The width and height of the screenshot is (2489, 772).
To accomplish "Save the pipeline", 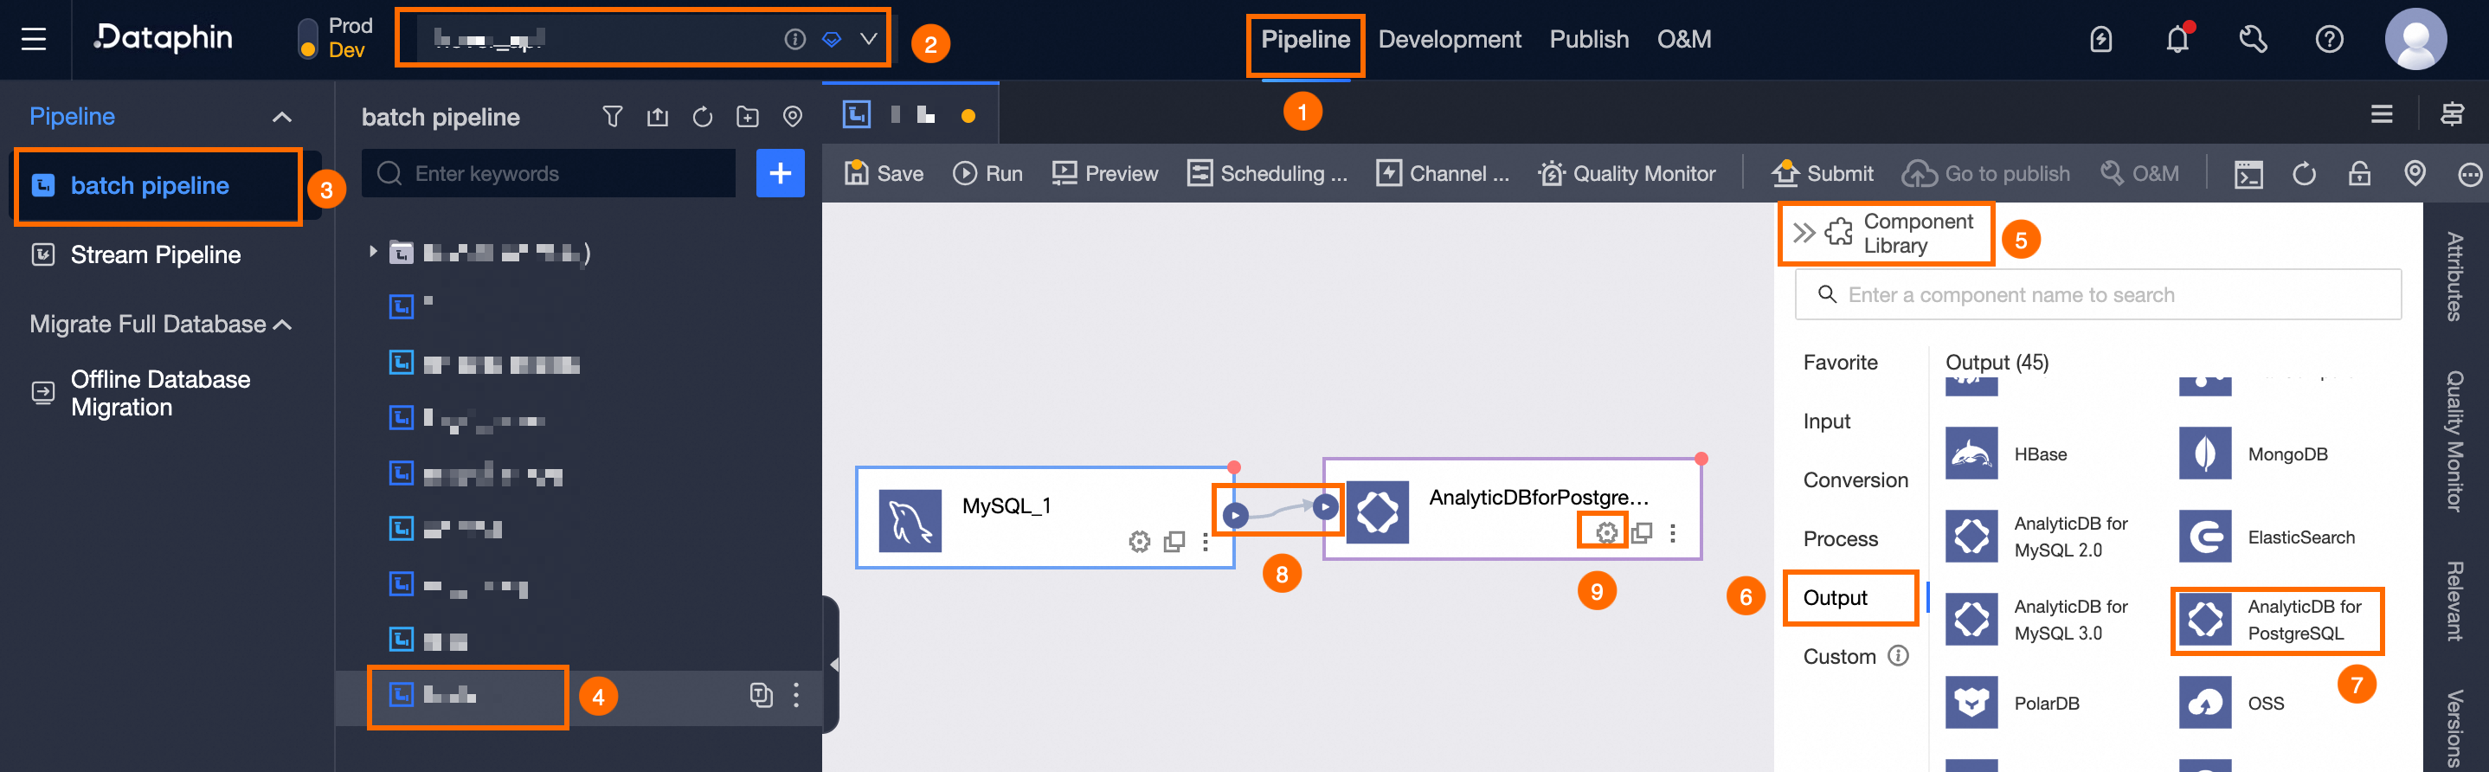I will (x=883, y=173).
